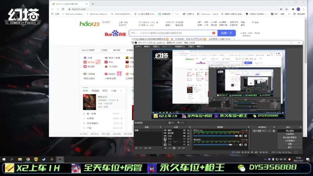313x176 pixels.
Task: Adjust 麦克风/Aux volume slider
Action: 216,136
